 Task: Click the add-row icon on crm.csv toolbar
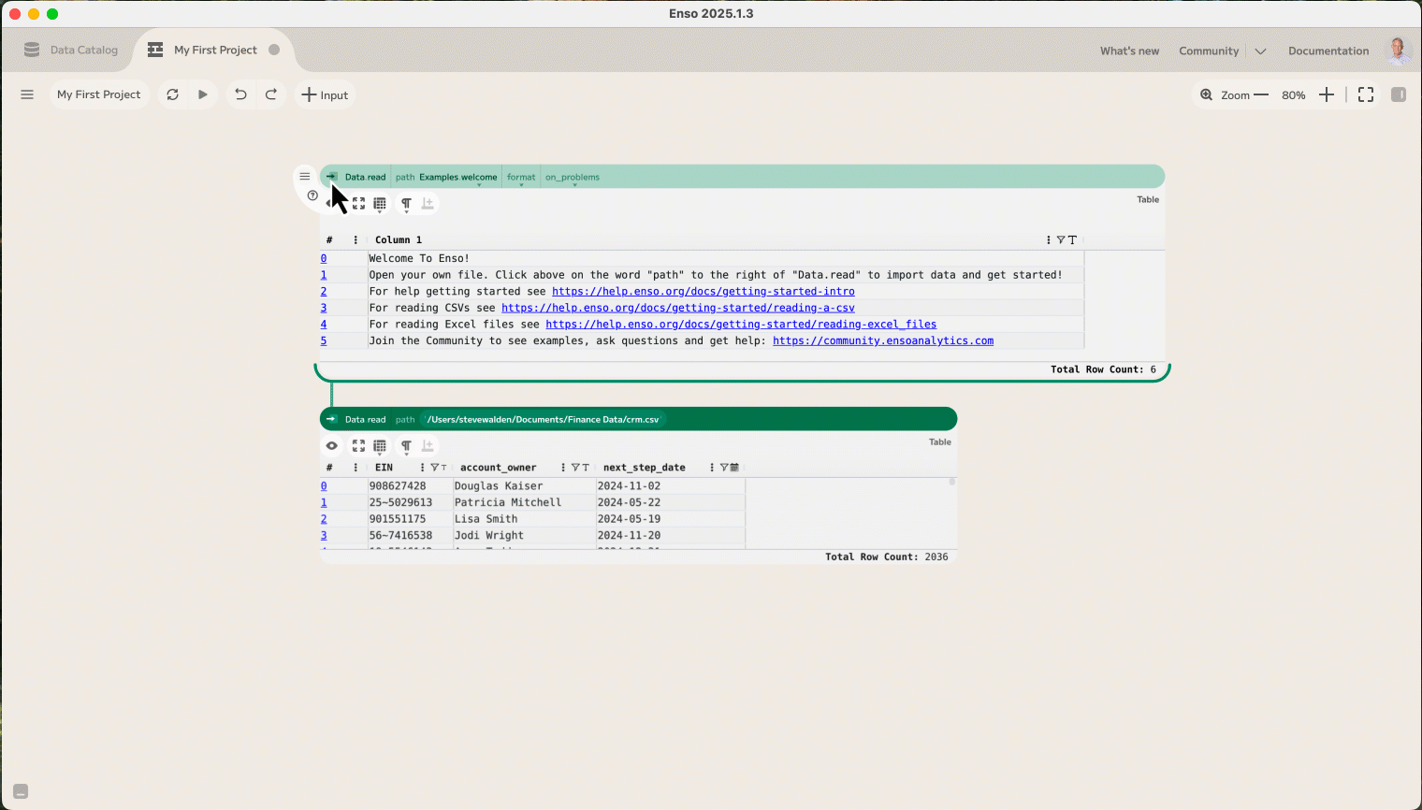[x=428, y=446]
